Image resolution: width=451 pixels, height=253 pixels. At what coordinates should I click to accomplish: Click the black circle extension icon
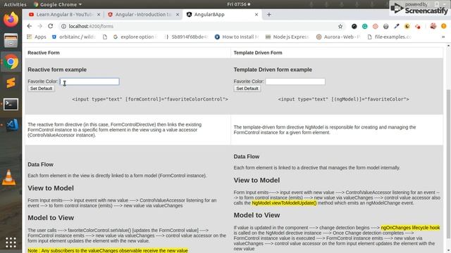point(354,27)
